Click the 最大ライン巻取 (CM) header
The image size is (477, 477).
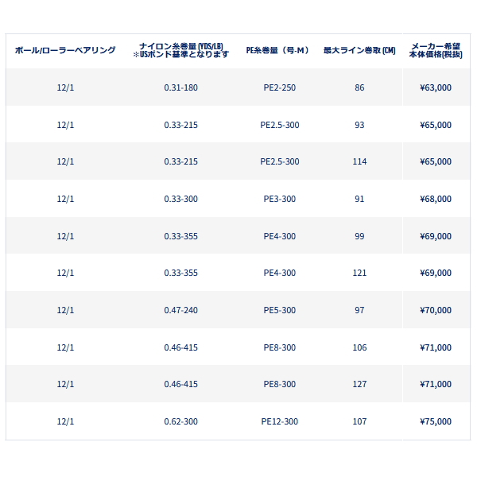pos(359,50)
